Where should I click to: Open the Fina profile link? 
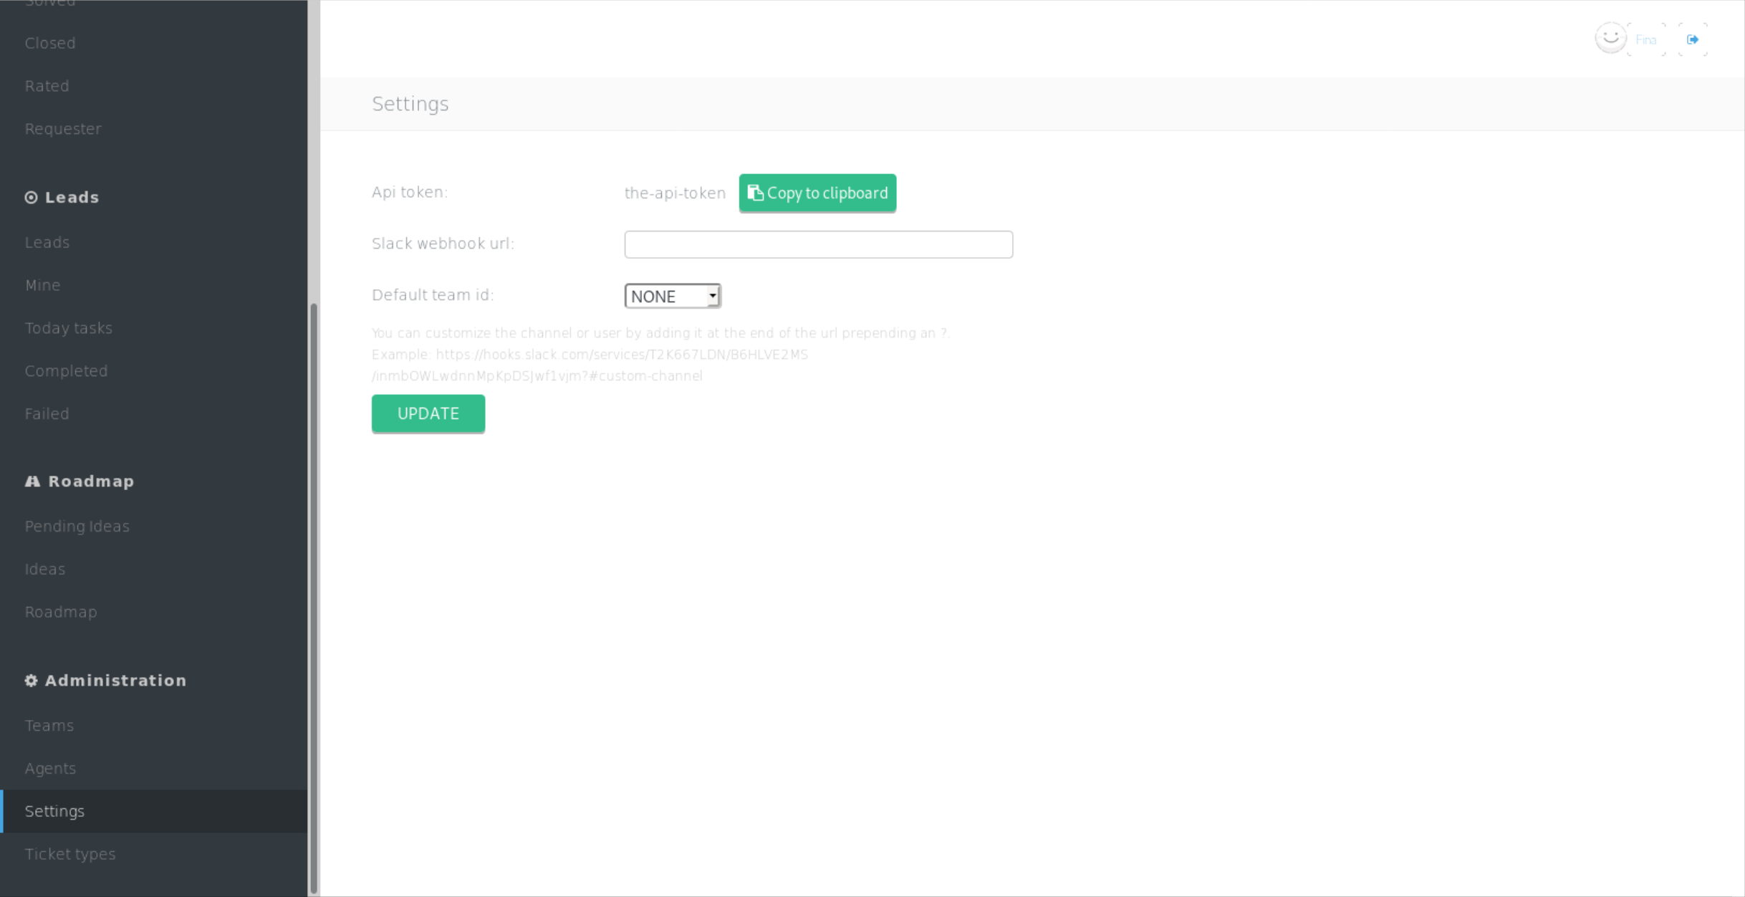pyautogui.click(x=1645, y=40)
